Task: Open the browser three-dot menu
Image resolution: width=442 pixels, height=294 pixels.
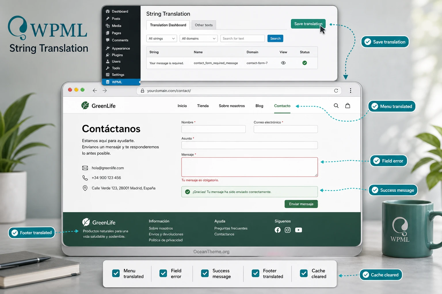Action: pyautogui.click(x=350, y=91)
